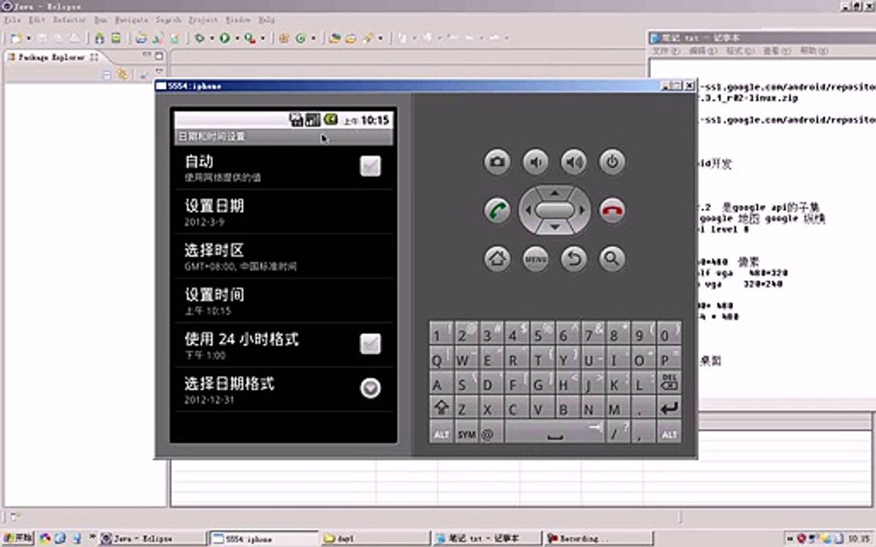Image resolution: width=876 pixels, height=547 pixels.
Task: Click the Q key on emulator keyboard
Action: (441, 358)
